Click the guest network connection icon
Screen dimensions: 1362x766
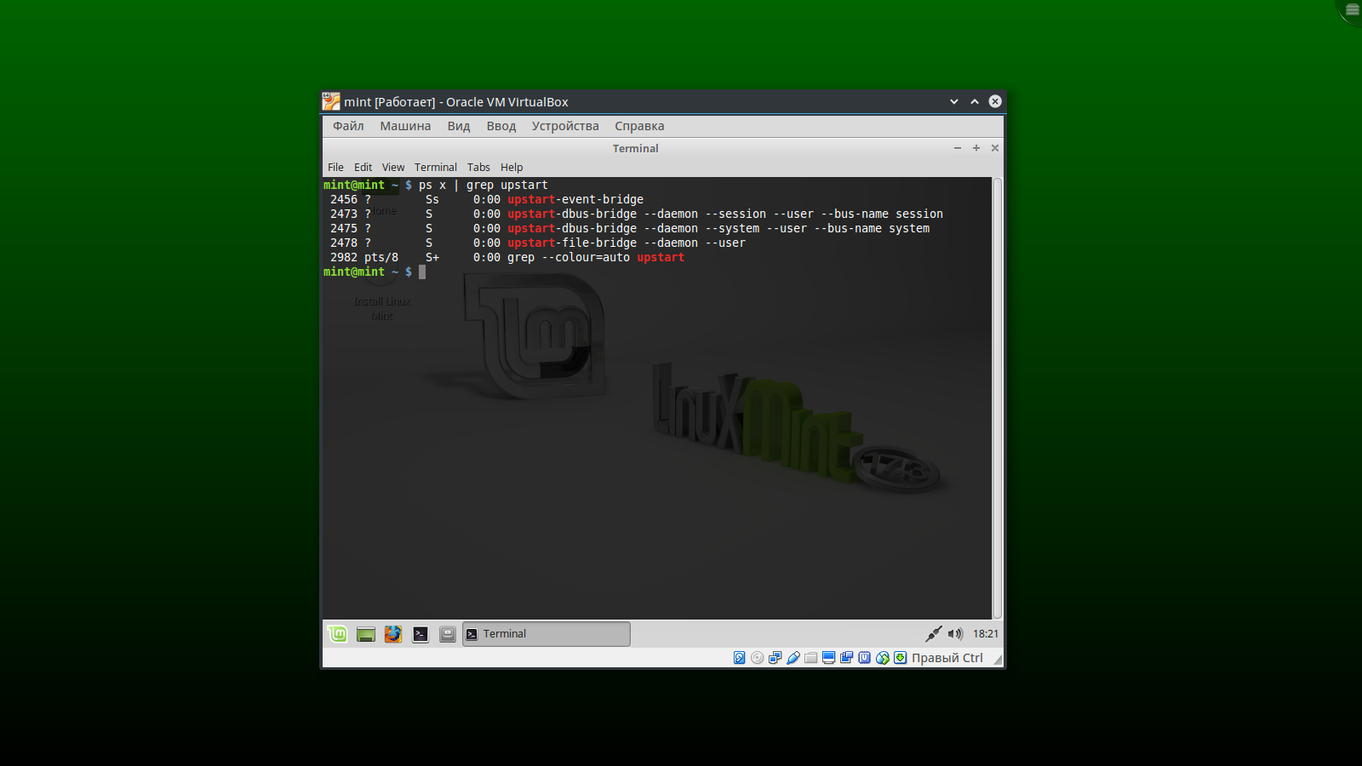934,634
